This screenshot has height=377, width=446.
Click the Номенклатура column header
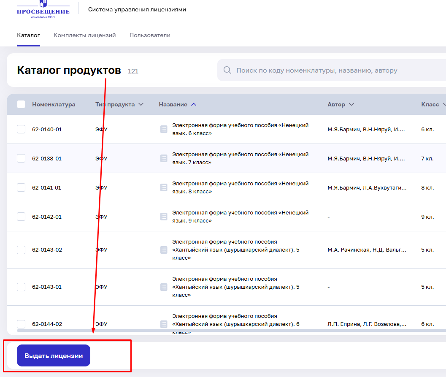54,104
